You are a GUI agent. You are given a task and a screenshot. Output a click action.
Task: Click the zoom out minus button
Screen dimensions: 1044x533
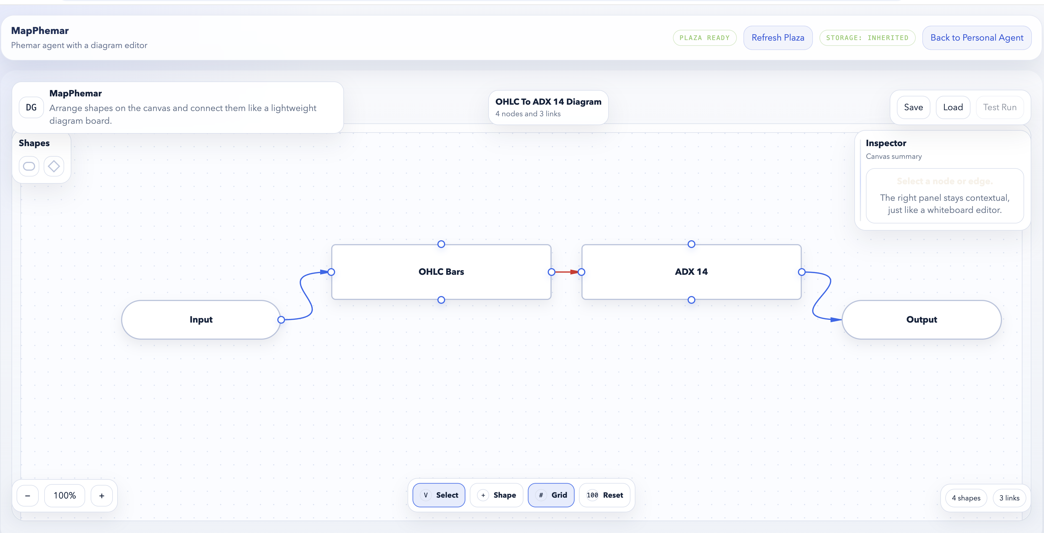tap(28, 496)
